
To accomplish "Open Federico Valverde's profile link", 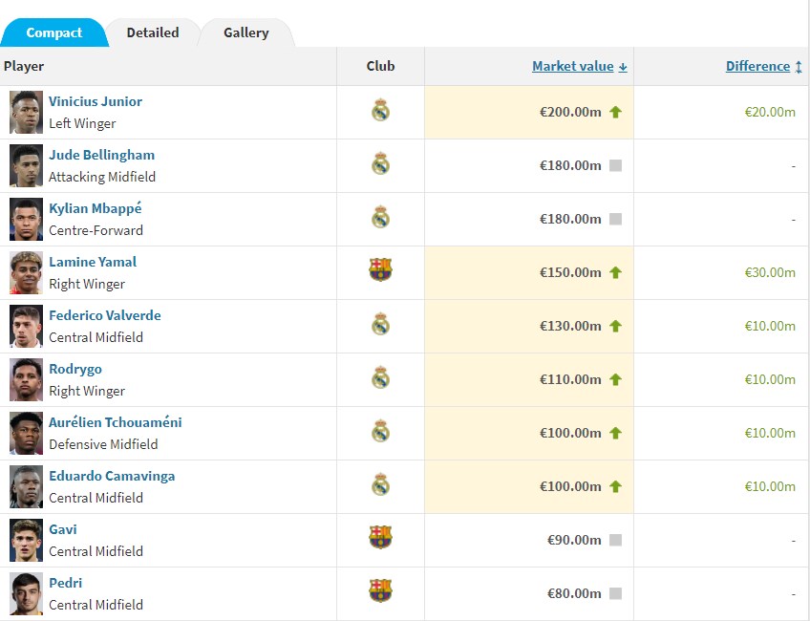I will [105, 315].
